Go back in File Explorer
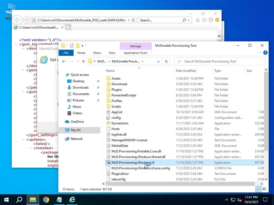274x205 pixels. [64, 61]
